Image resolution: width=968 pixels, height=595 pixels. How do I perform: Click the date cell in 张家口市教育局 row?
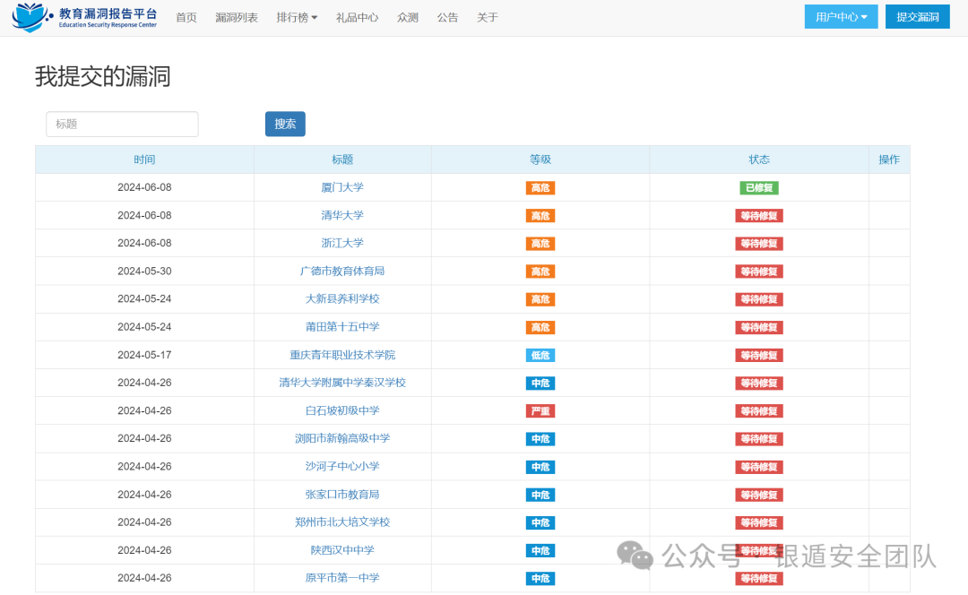click(x=144, y=495)
